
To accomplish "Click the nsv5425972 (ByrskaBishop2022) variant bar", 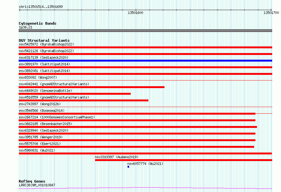I will pos(145,47).
